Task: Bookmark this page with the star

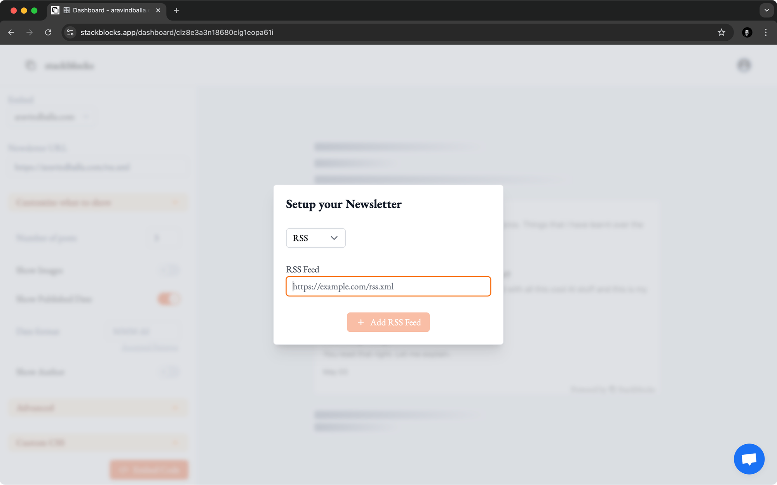Action: 721,33
